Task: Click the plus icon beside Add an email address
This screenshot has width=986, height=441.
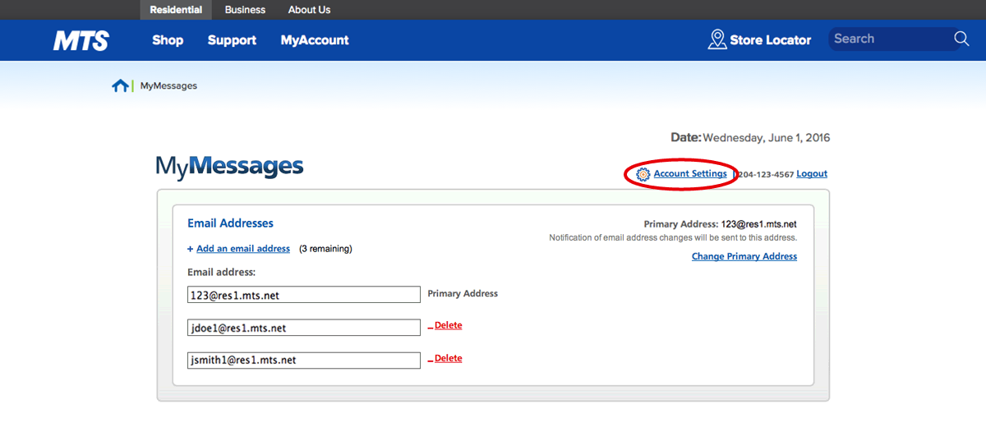Action: [x=191, y=249]
